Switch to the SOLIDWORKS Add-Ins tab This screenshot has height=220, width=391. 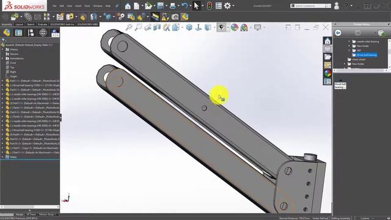[x=62, y=24]
